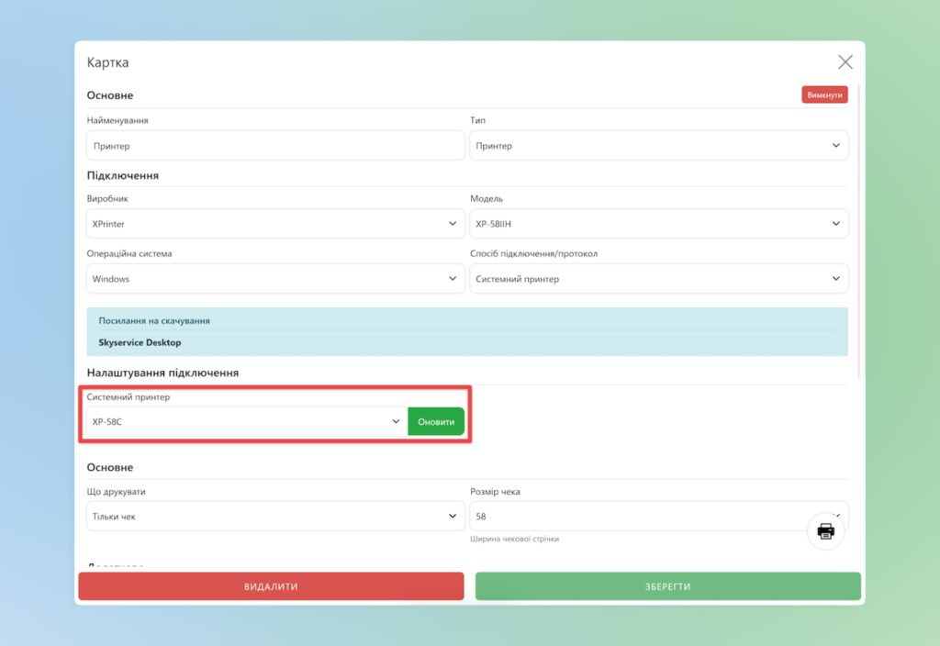
Task: Open the Виробник dropdown showing XPrinter
Action: [274, 223]
